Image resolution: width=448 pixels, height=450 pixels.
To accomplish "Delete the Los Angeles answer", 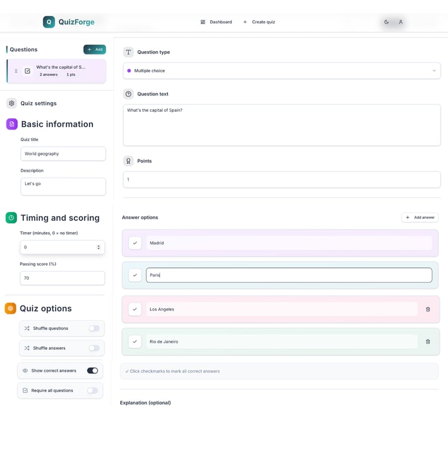I will [x=428, y=309].
